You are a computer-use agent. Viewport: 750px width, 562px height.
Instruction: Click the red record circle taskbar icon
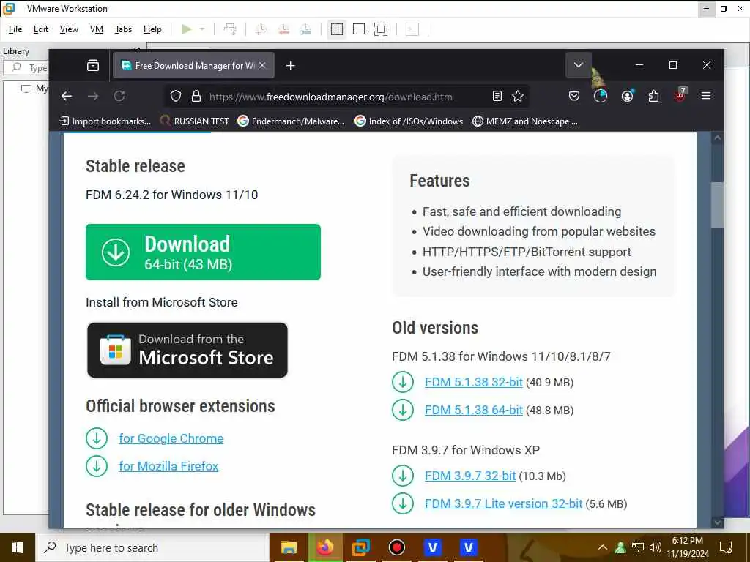[x=396, y=547]
